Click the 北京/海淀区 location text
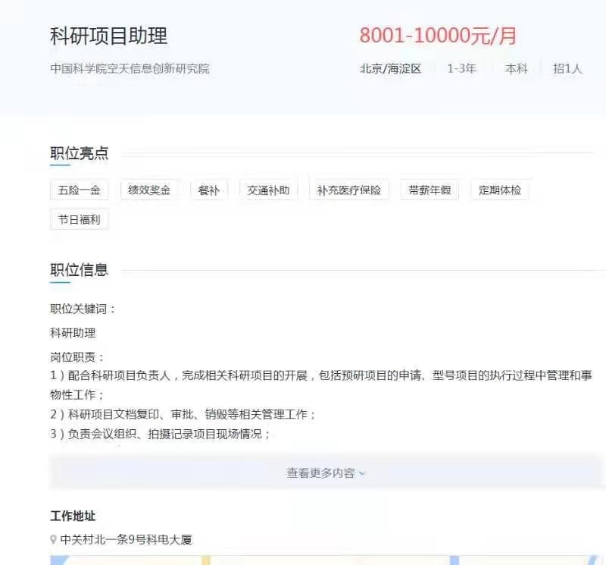Image resolution: width=606 pixels, height=565 pixels. 390,68
